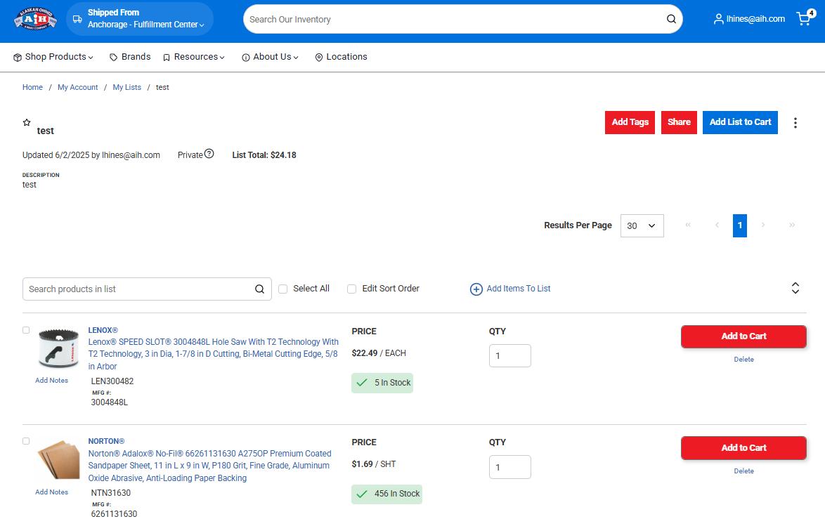The height and width of the screenshot is (519, 825).
Task: Open the My Account breadcrumb
Action: tap(78, 87)
